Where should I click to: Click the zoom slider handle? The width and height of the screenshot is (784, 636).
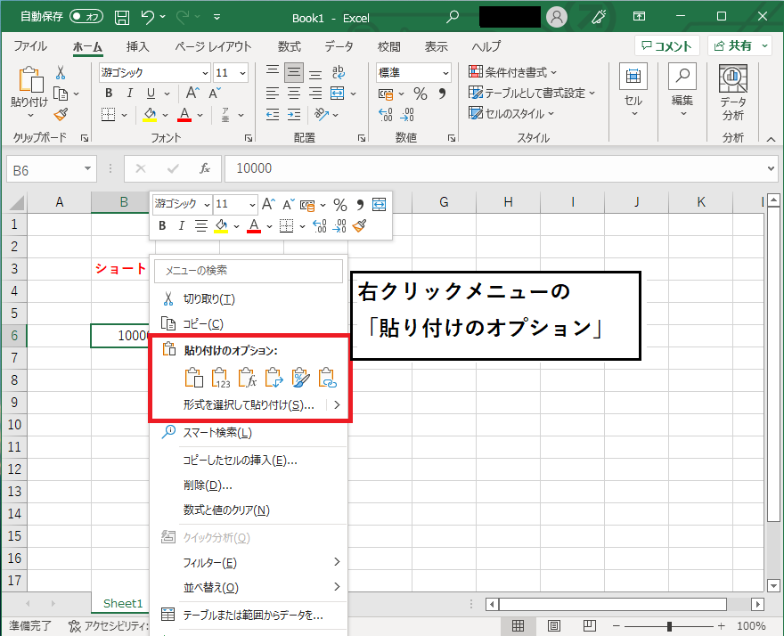pyautogui.click(x=669, y=626)
